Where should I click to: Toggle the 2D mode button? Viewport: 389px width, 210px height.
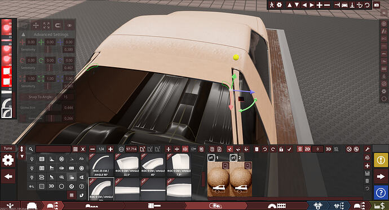tap(307, 149)
